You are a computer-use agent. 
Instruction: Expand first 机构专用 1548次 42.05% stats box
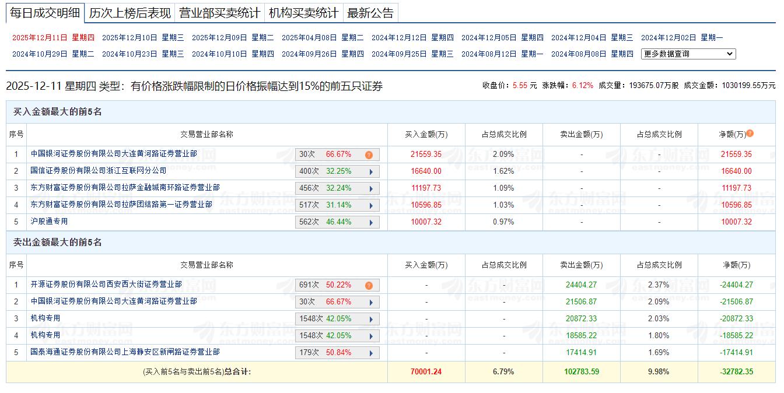pyautogui.click(x=370, y=320)
